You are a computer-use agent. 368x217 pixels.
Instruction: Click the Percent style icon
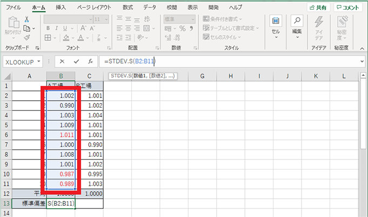click(182, 29)
